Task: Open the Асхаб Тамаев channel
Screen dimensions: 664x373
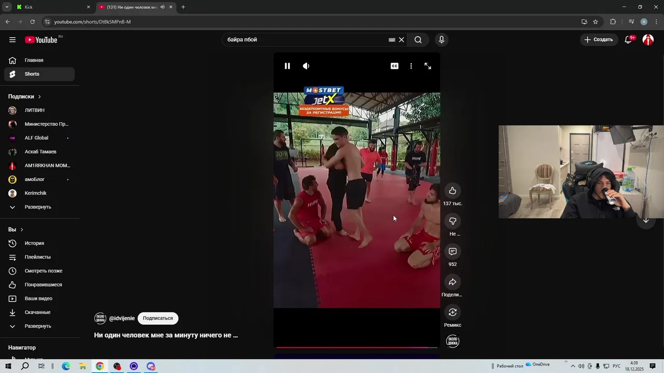Action: [x=39, y=152]
